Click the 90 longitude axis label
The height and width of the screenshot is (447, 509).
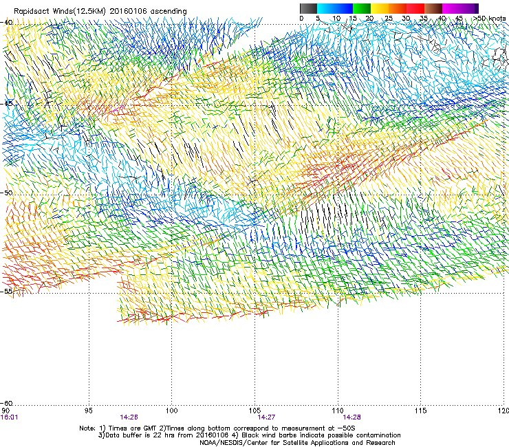[x=6, y=411]
